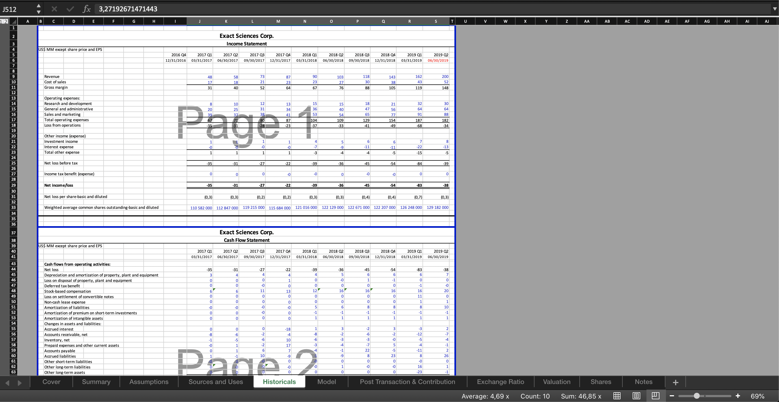Click outline level 2 button
This screenshot has height=402, width=779.
pyautogui.click(x=6, y=21)
